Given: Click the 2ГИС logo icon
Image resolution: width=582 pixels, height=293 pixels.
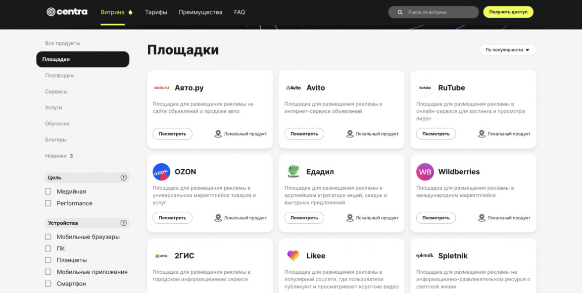Looking at the screenshot, I should (x=161, y=256).
